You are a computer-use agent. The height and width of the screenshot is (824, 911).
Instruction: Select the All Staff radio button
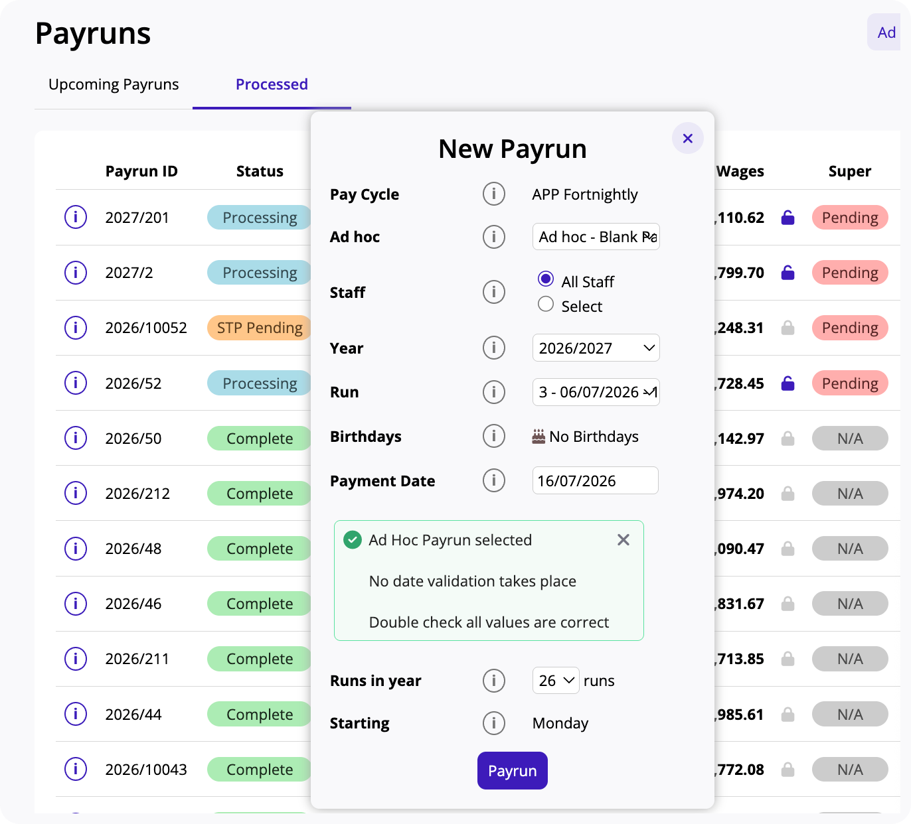(546, 279)
